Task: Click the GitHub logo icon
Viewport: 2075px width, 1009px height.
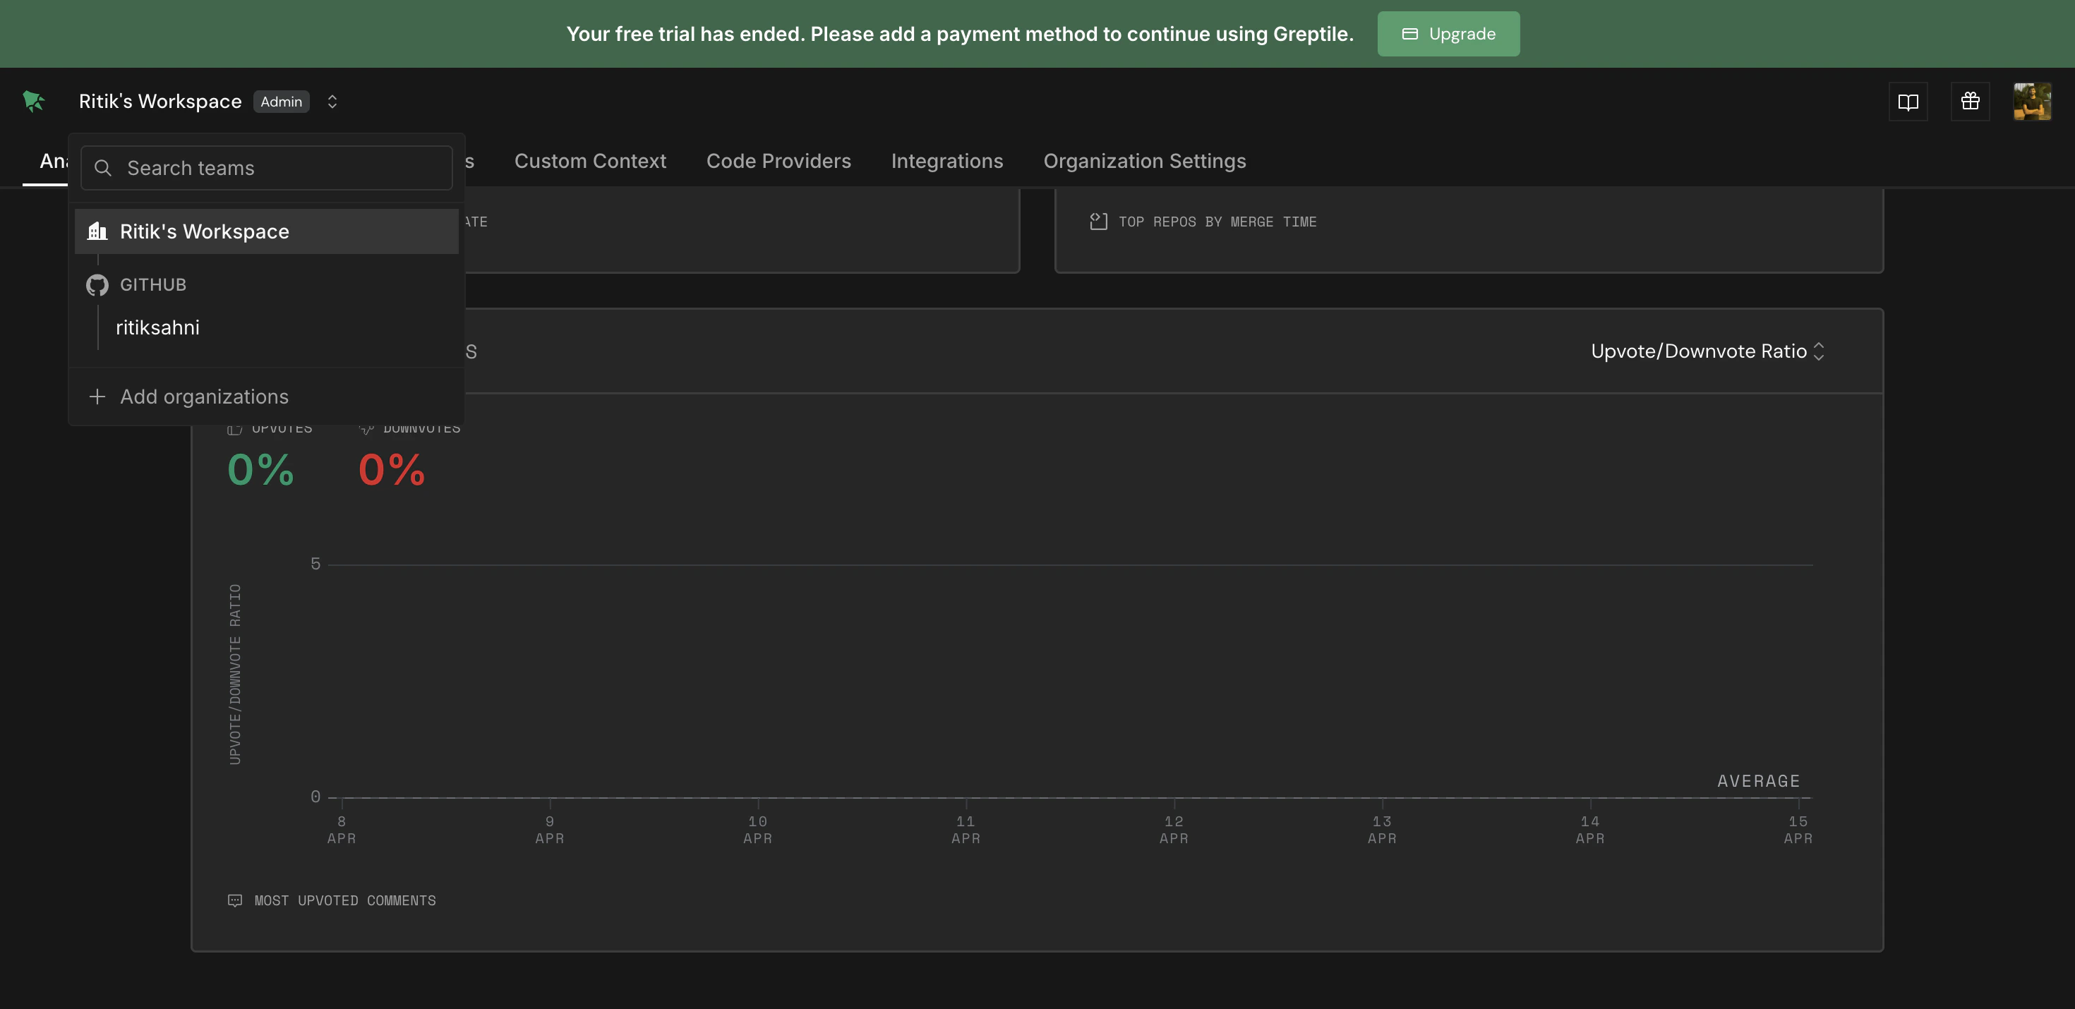Action: coord(97,285)
